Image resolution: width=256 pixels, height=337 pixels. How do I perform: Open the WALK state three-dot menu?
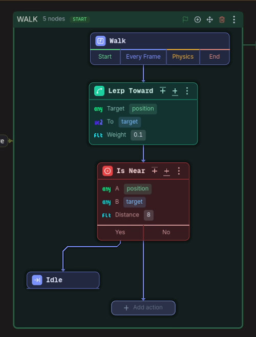(x=234, y=19)
